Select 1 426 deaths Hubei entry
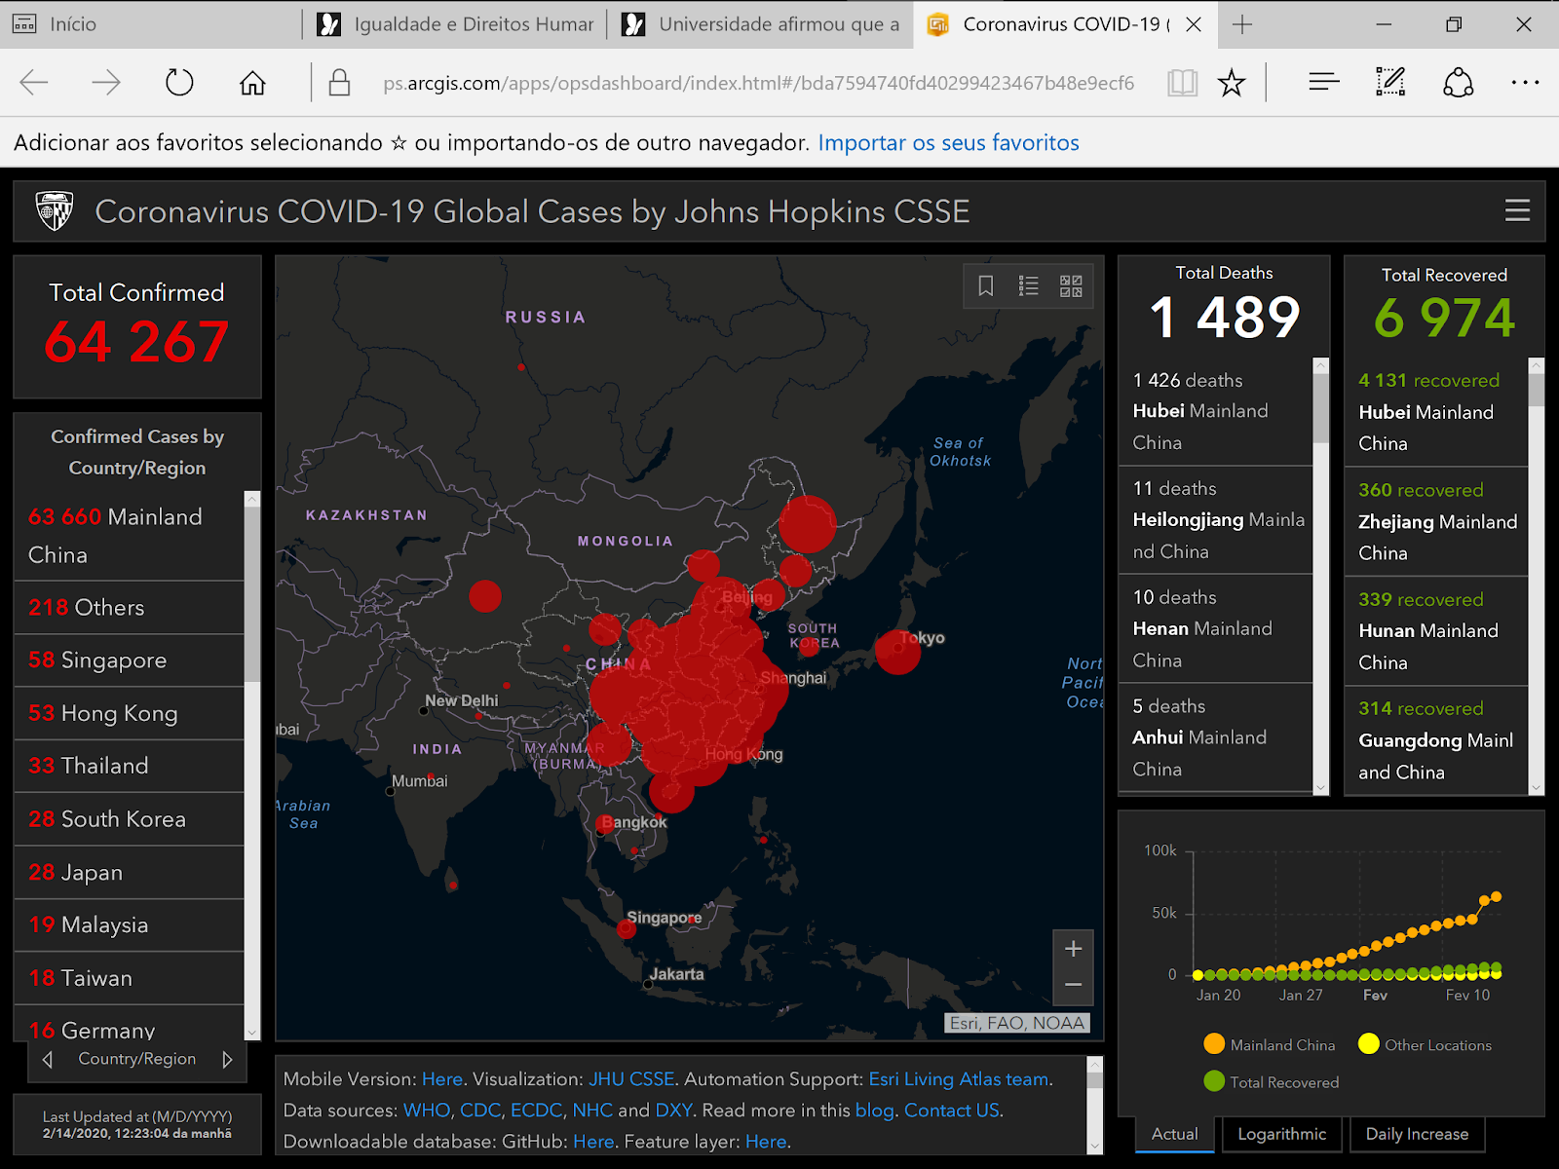 (x=1216, y=411)
